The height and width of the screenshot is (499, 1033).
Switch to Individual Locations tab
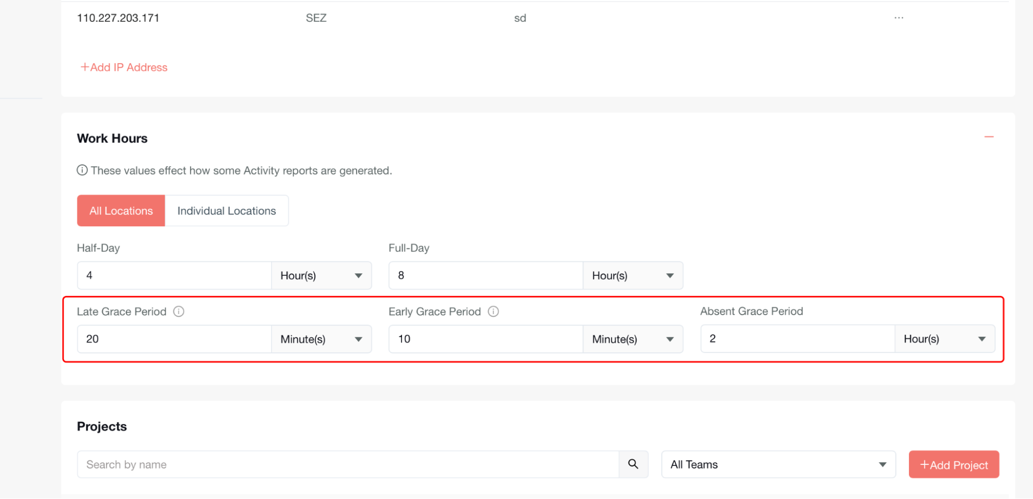point(226,211)
